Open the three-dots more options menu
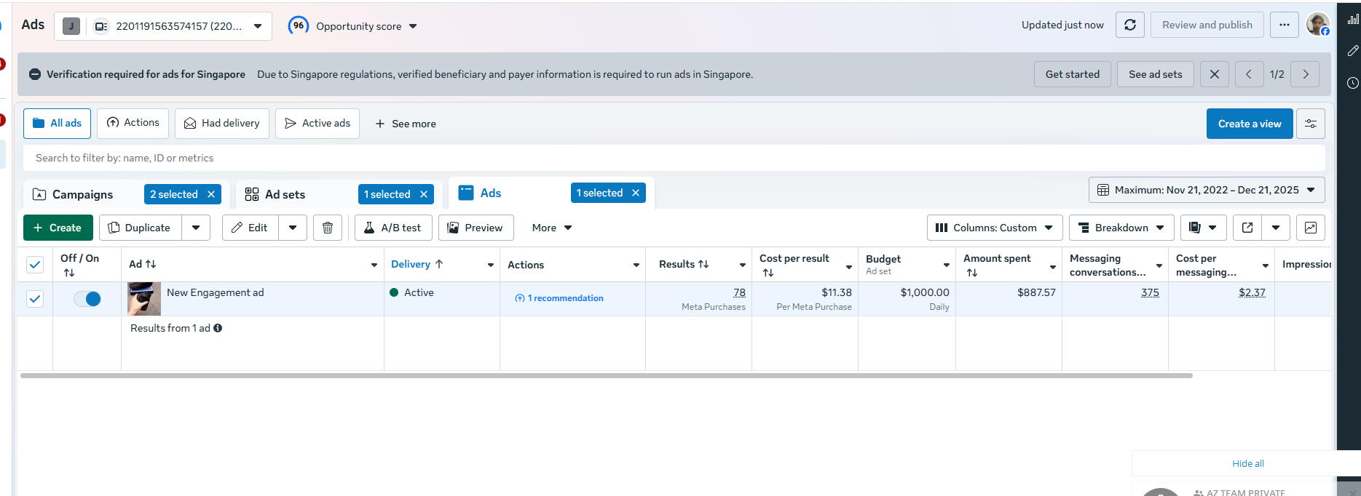1361x496 pixels. click(x=1285, y=25)
